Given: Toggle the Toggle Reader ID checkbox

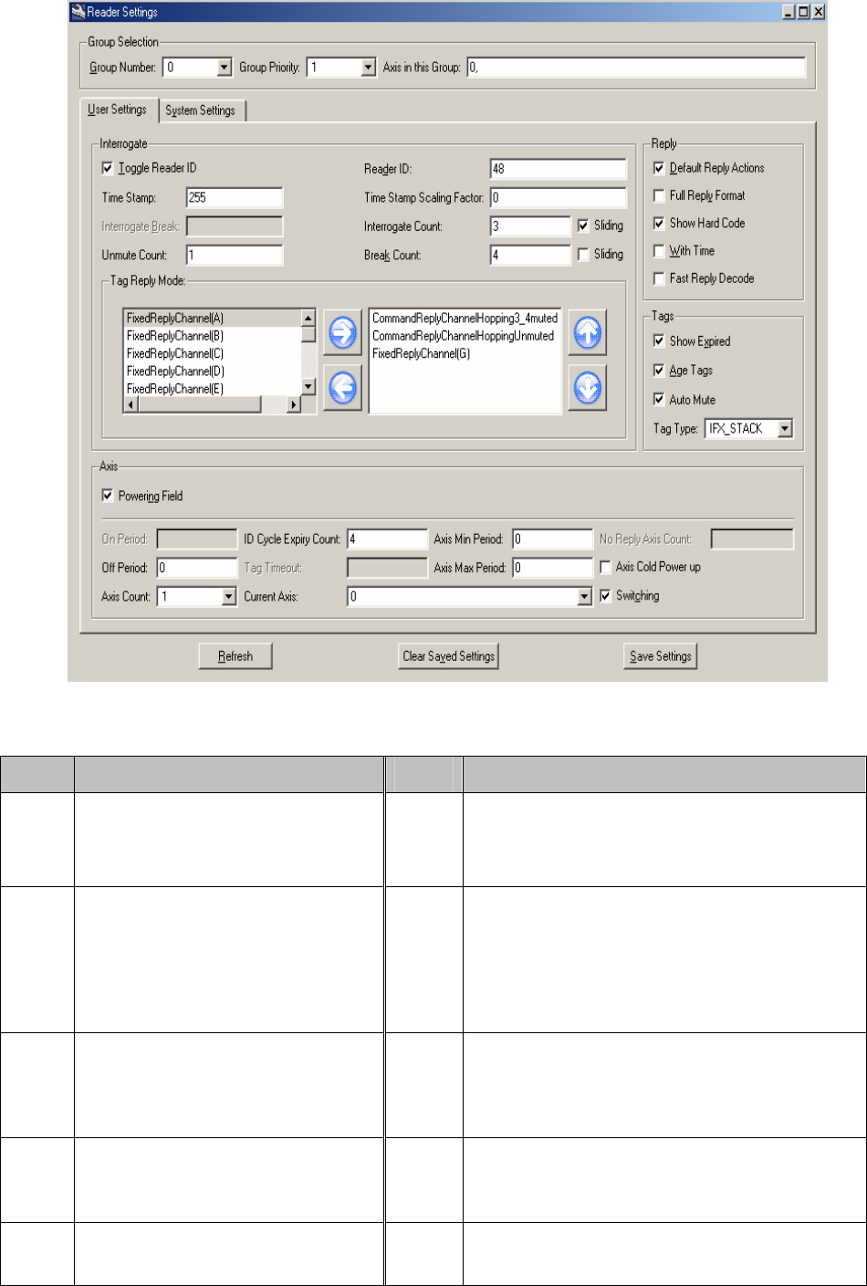Looking at the screenshot, I should (108, 168).
